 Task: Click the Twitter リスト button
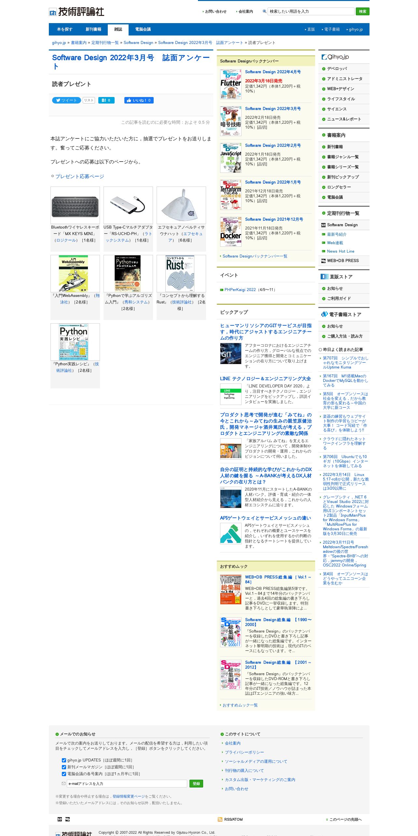(89, 100)
